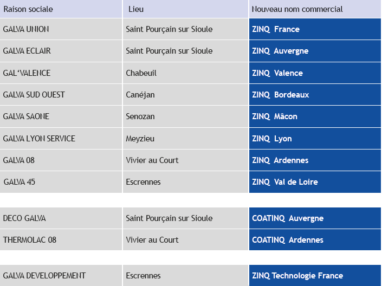Select the GALVA SUD OUEST cell
This screenshot has height=286, width=382.
point(61,95)
